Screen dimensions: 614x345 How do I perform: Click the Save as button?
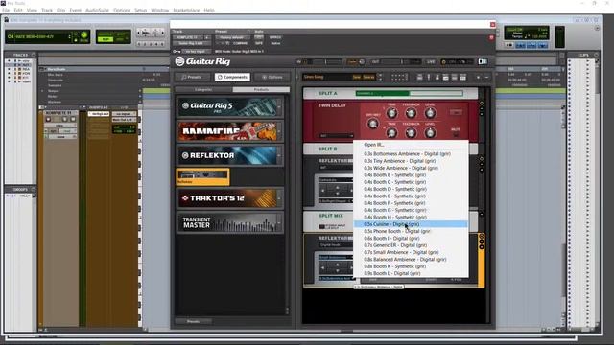368,77
